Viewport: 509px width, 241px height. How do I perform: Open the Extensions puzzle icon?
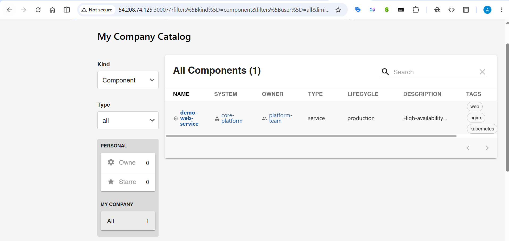pyautogui.click(x=416, y=10)
